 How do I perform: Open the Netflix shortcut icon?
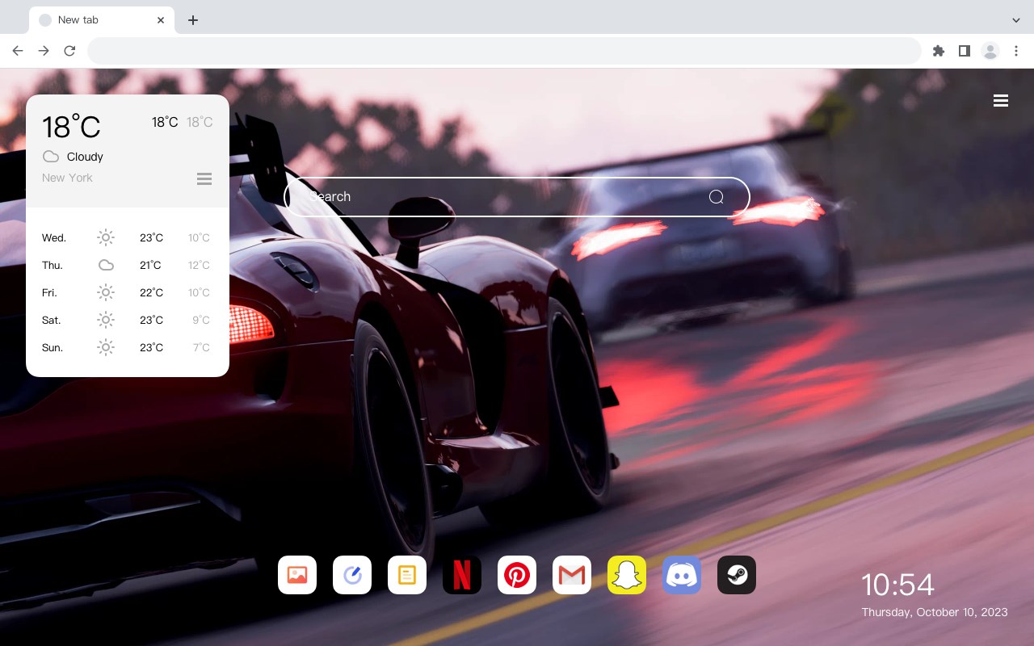click(462, 575)
